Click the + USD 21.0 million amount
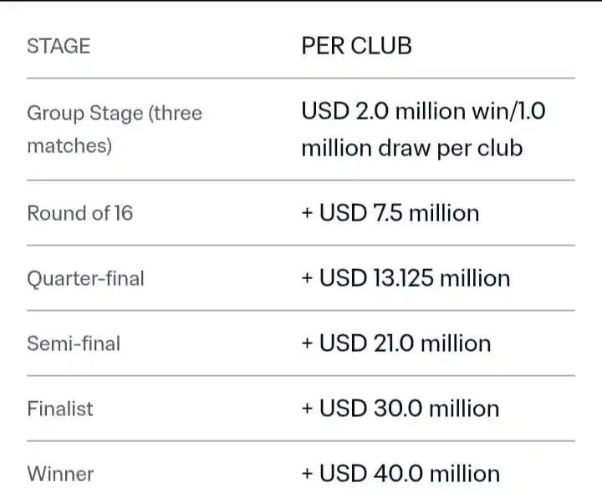This screenshot has width=602, height=503. pos(396,343)
